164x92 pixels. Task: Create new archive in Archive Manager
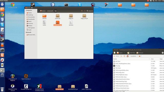point(115,53)
